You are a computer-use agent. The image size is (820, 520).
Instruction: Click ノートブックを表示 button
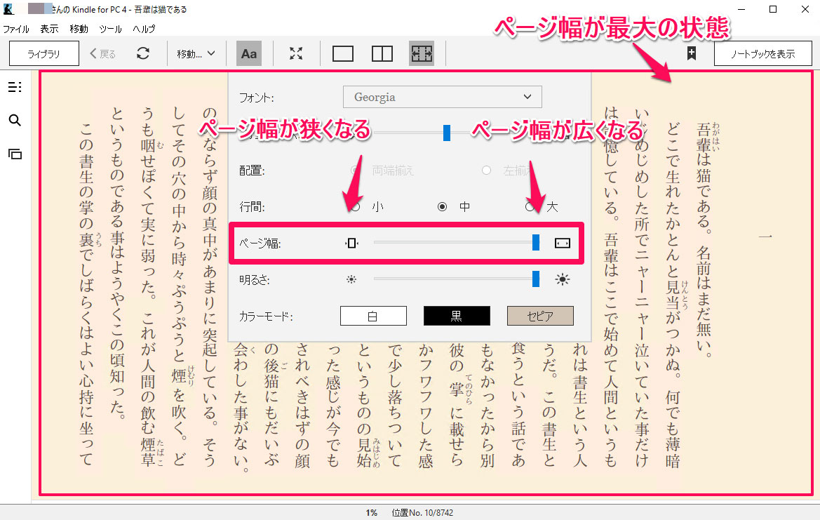click(762, 53)
